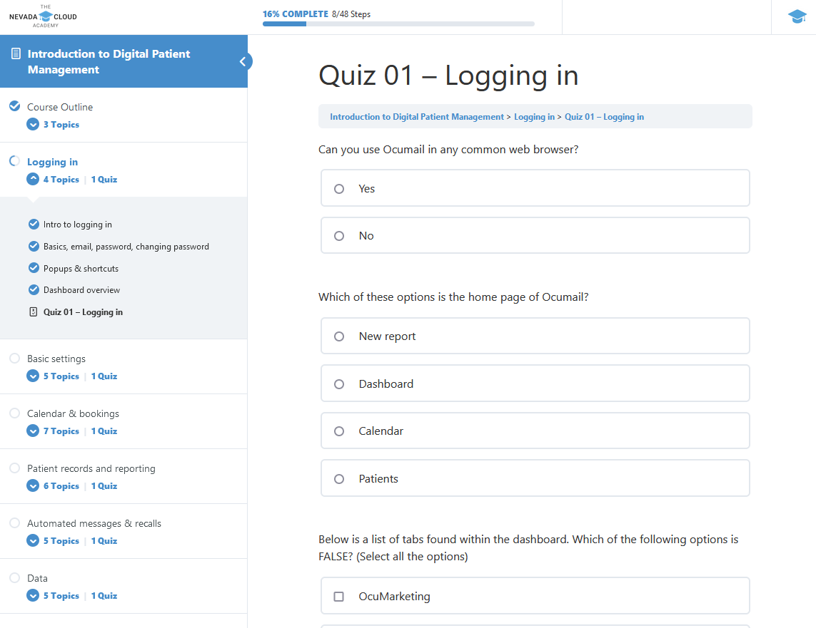Click checkmark beside Basics, email, password topic
The image size is (816, 628).
tap(34, 246)
